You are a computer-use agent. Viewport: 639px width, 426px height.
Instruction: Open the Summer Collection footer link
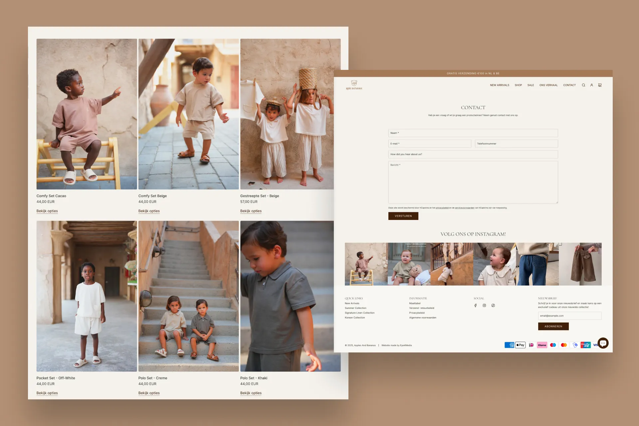coord(355,308)
